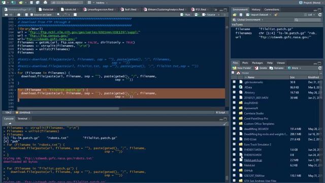
Task: Click the Environment search field
Action: (308, 20)
